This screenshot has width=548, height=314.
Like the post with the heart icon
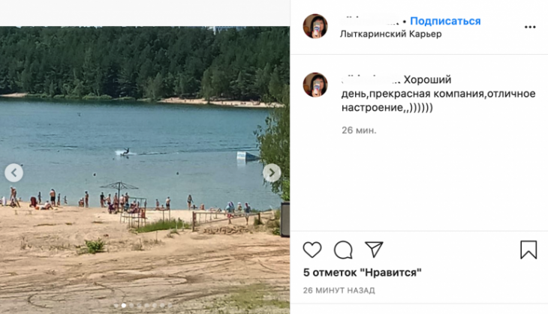(312, 250)
